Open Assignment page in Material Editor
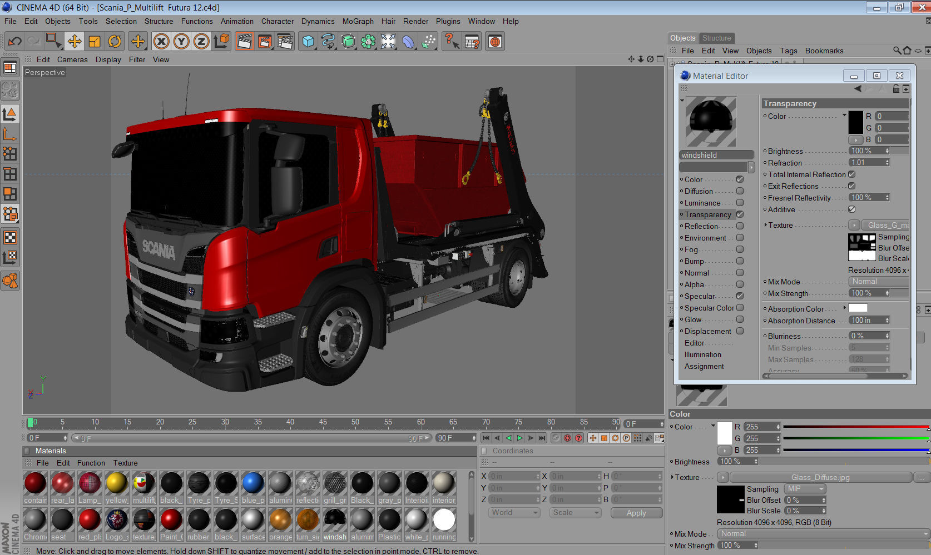Image resolution: width=931 pixels, height=555 pixels. pyautogui.click(x=704, y=366)
